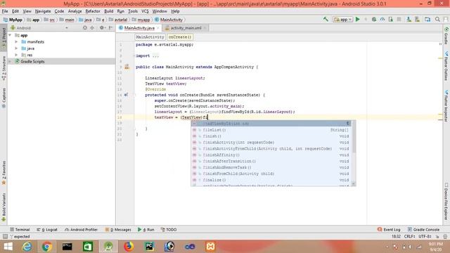Click the CRLF line separator selector
The height and width of the screenshot is (253, 450).
[409, 236]
